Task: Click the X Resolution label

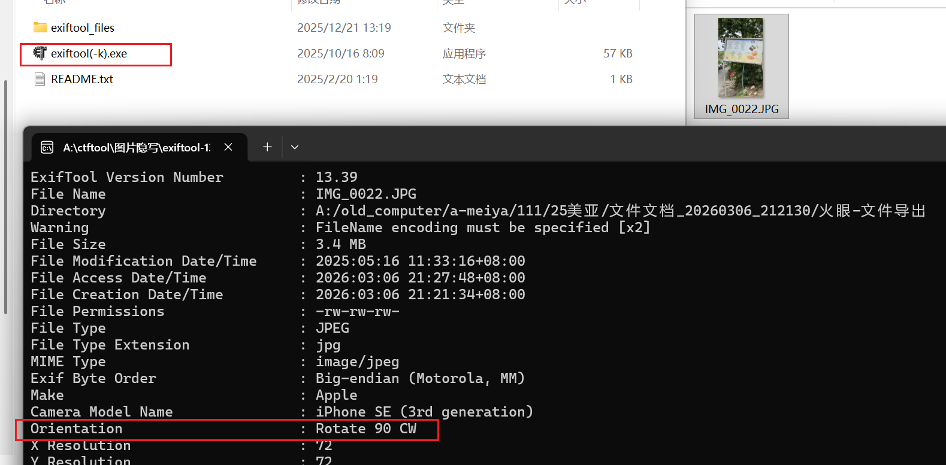Action: pyautogui.click(x=81, y=445)
